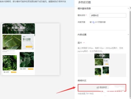Click the 模块基础信息 heading
The image size is (131, 99).
pos(84,8)
